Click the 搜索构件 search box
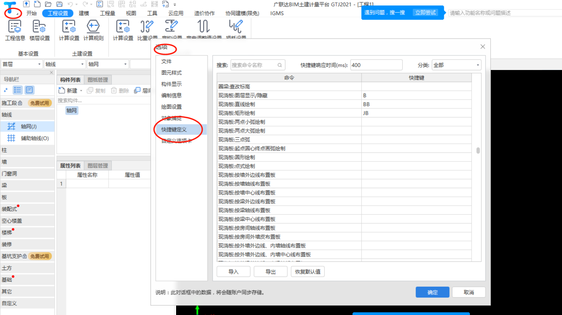The height and width of the screenshot is (315, 562). tap(103, 100)
